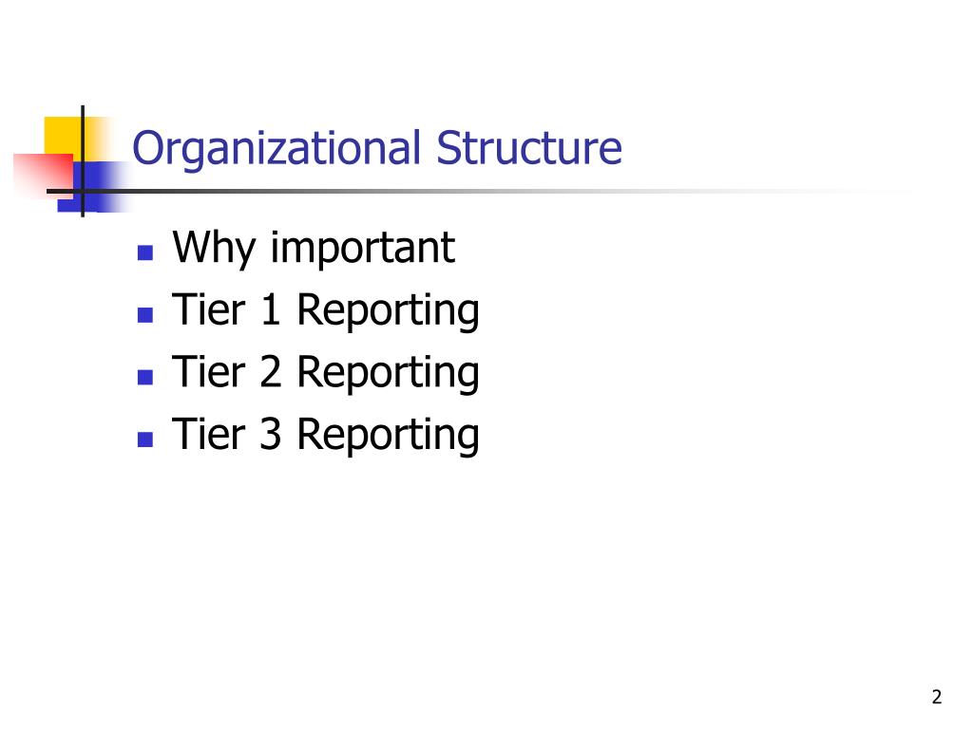This screenshot has width=973, height=729.
Task: Click the word important in the first bullet
Action: (x=363, y=250)
